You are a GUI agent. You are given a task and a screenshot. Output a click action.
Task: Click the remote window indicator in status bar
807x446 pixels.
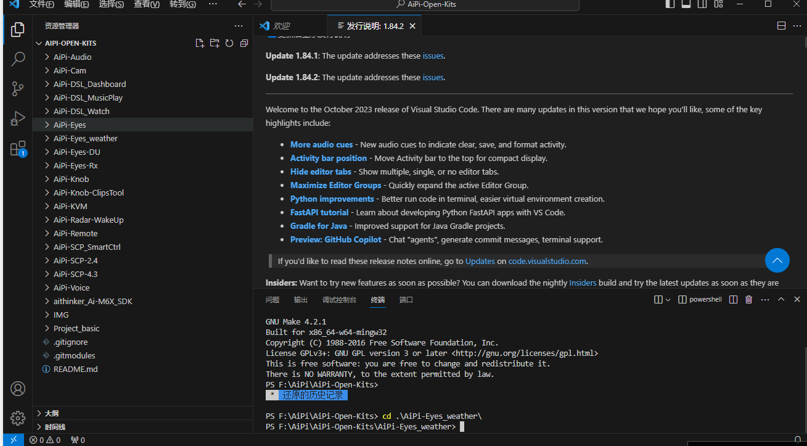tap(14, 440)
